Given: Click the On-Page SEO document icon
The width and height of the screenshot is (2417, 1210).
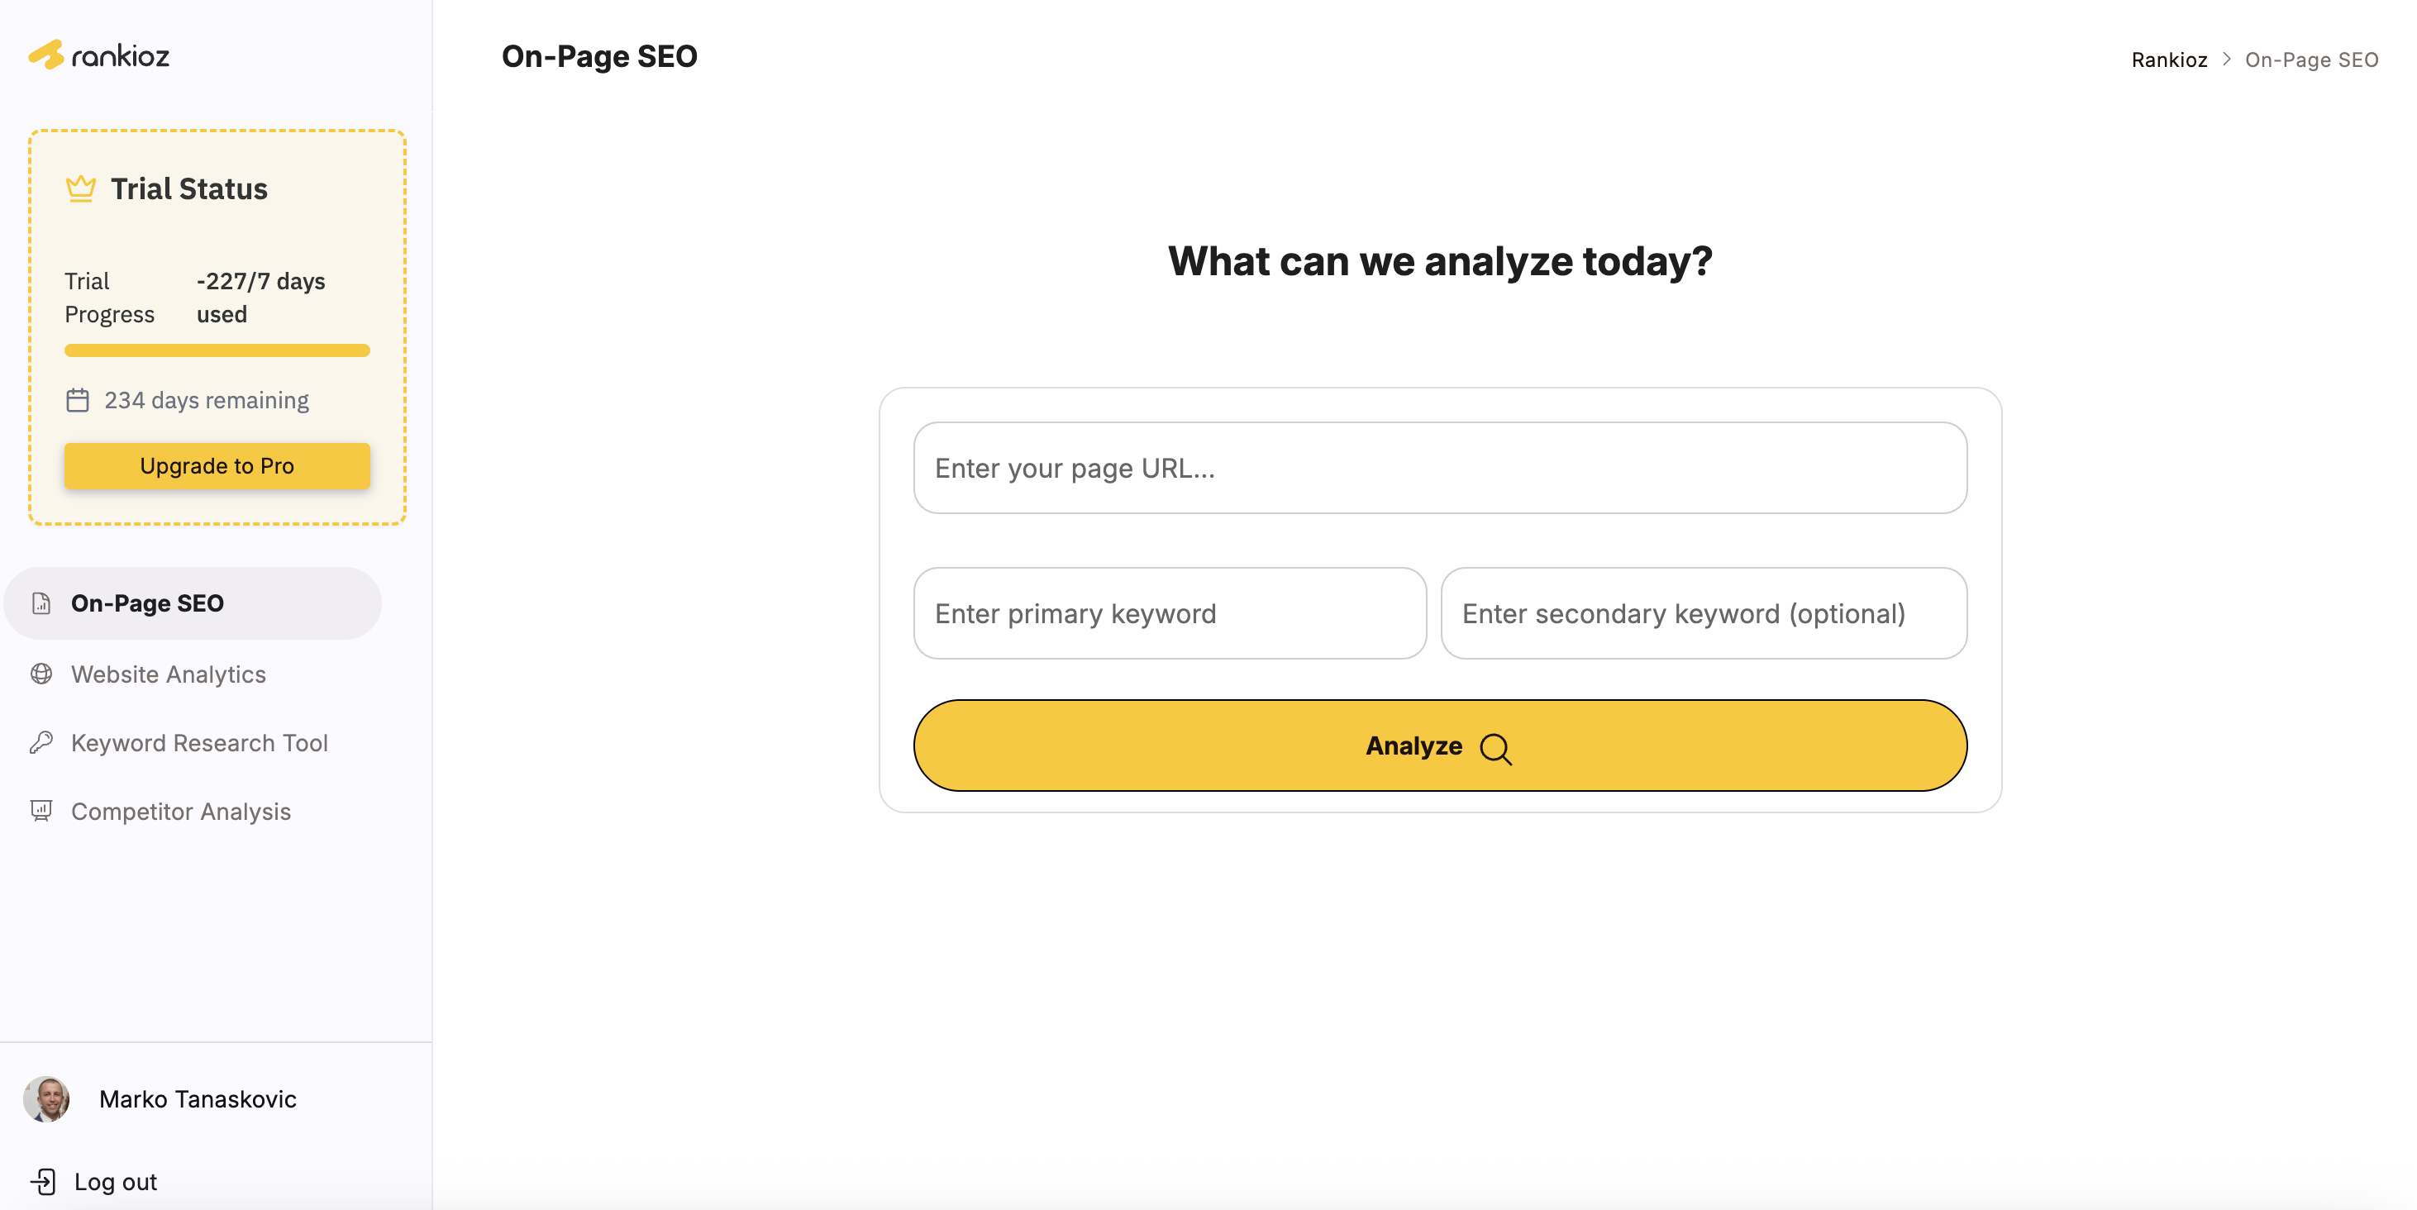Looking at the screenshot, I should [41, 603].
